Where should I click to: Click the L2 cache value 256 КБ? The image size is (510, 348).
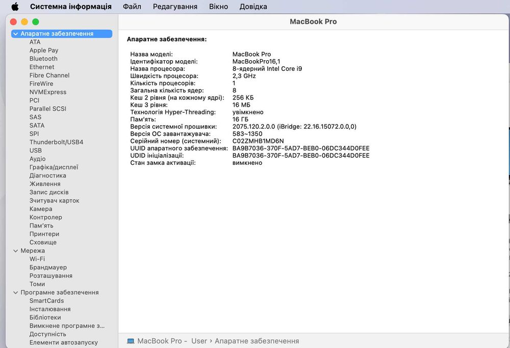[243, 97]
